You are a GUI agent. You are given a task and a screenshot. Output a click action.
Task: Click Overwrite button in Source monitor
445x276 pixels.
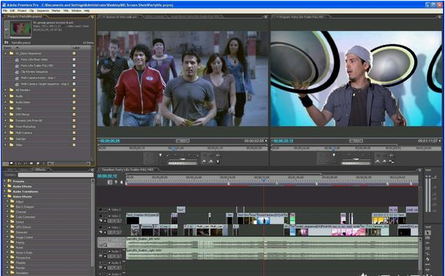click(x=211, y=161)
